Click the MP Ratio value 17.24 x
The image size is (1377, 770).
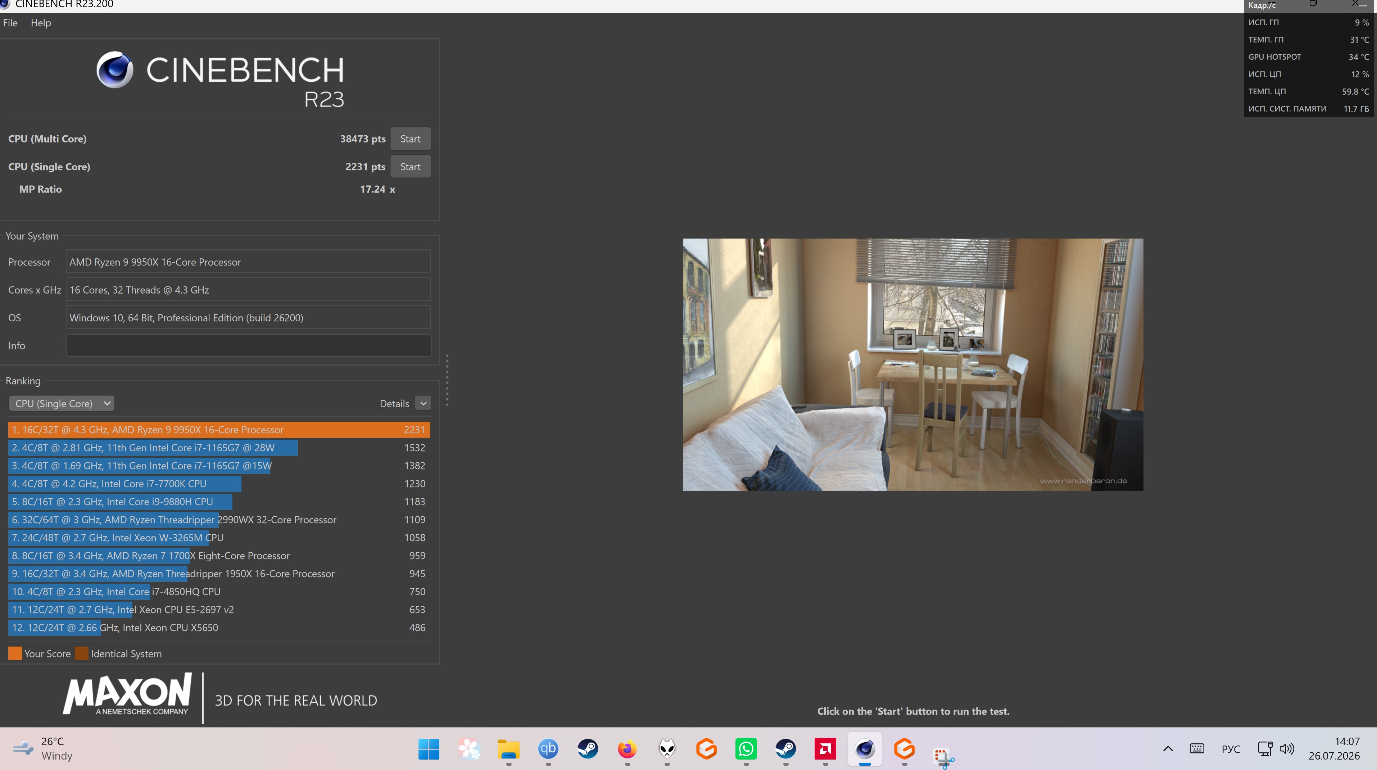(x=377, y=189)
